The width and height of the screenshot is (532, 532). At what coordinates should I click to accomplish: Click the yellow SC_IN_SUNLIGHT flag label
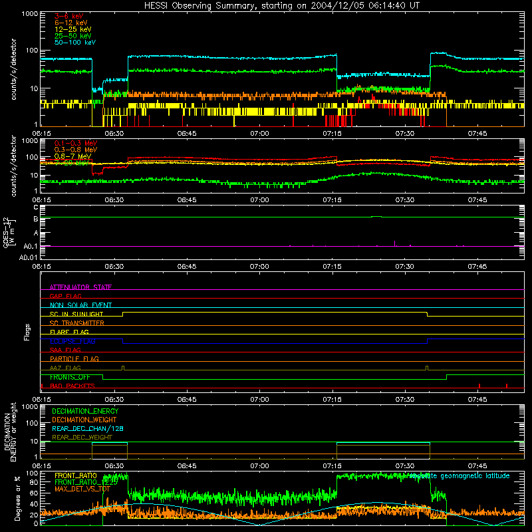[76, 314]
